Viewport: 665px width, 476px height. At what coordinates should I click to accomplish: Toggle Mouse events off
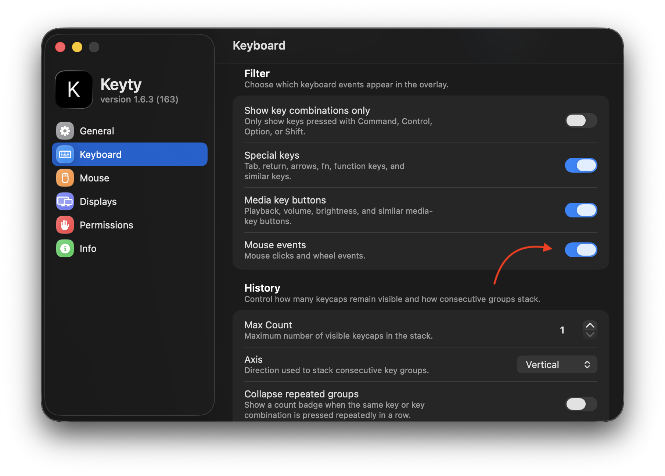[581, 250]
